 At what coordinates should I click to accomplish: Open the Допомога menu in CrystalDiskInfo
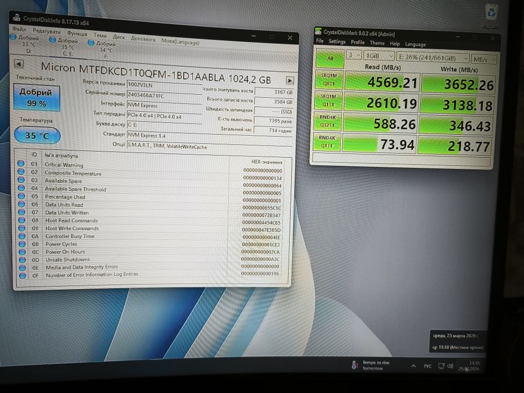pyautogui.click(x=143, y=39)
